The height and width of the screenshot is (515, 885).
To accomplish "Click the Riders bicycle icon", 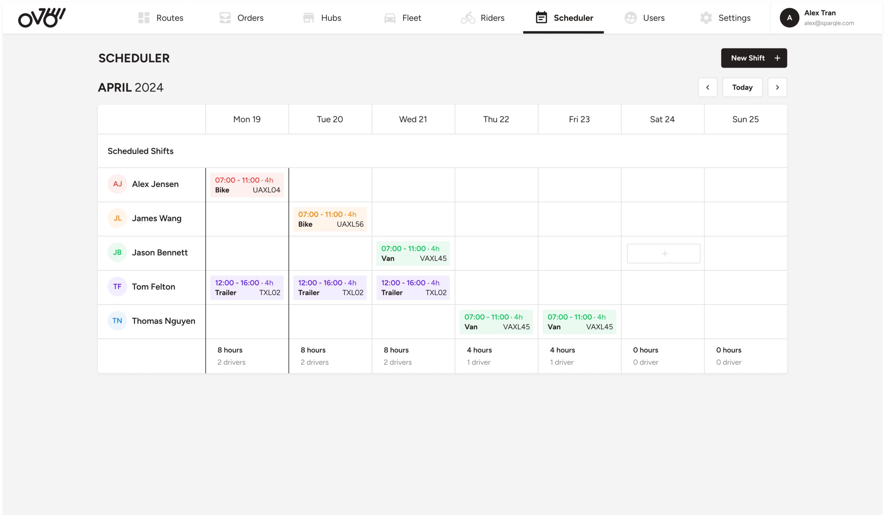I will 468,18.
